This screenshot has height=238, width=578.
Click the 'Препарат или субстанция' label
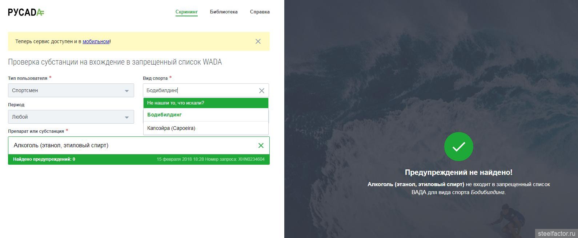(36, 131)
